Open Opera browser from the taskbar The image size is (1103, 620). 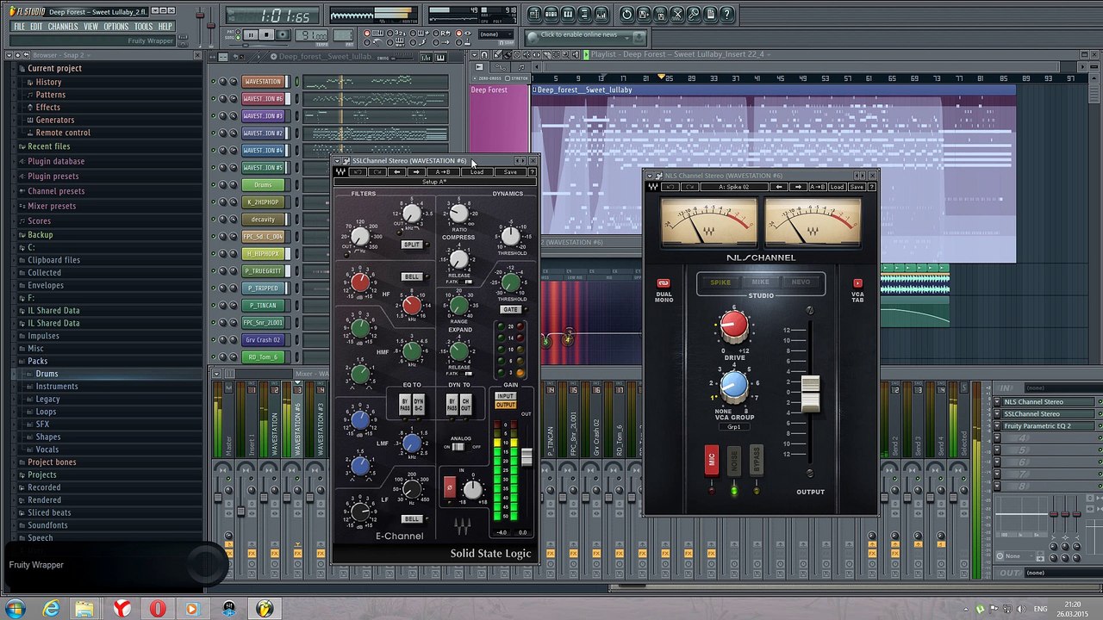click(157, 609)
